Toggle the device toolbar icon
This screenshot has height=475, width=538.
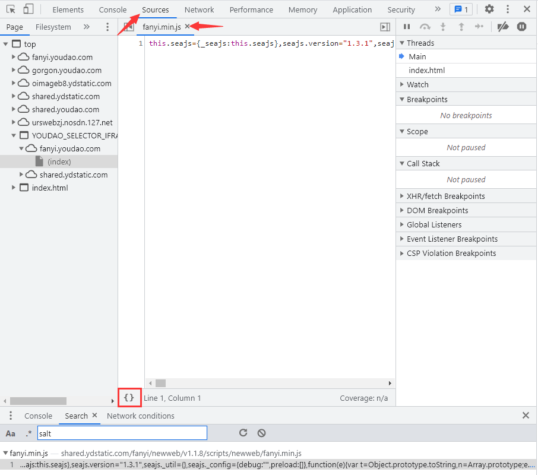28,9
